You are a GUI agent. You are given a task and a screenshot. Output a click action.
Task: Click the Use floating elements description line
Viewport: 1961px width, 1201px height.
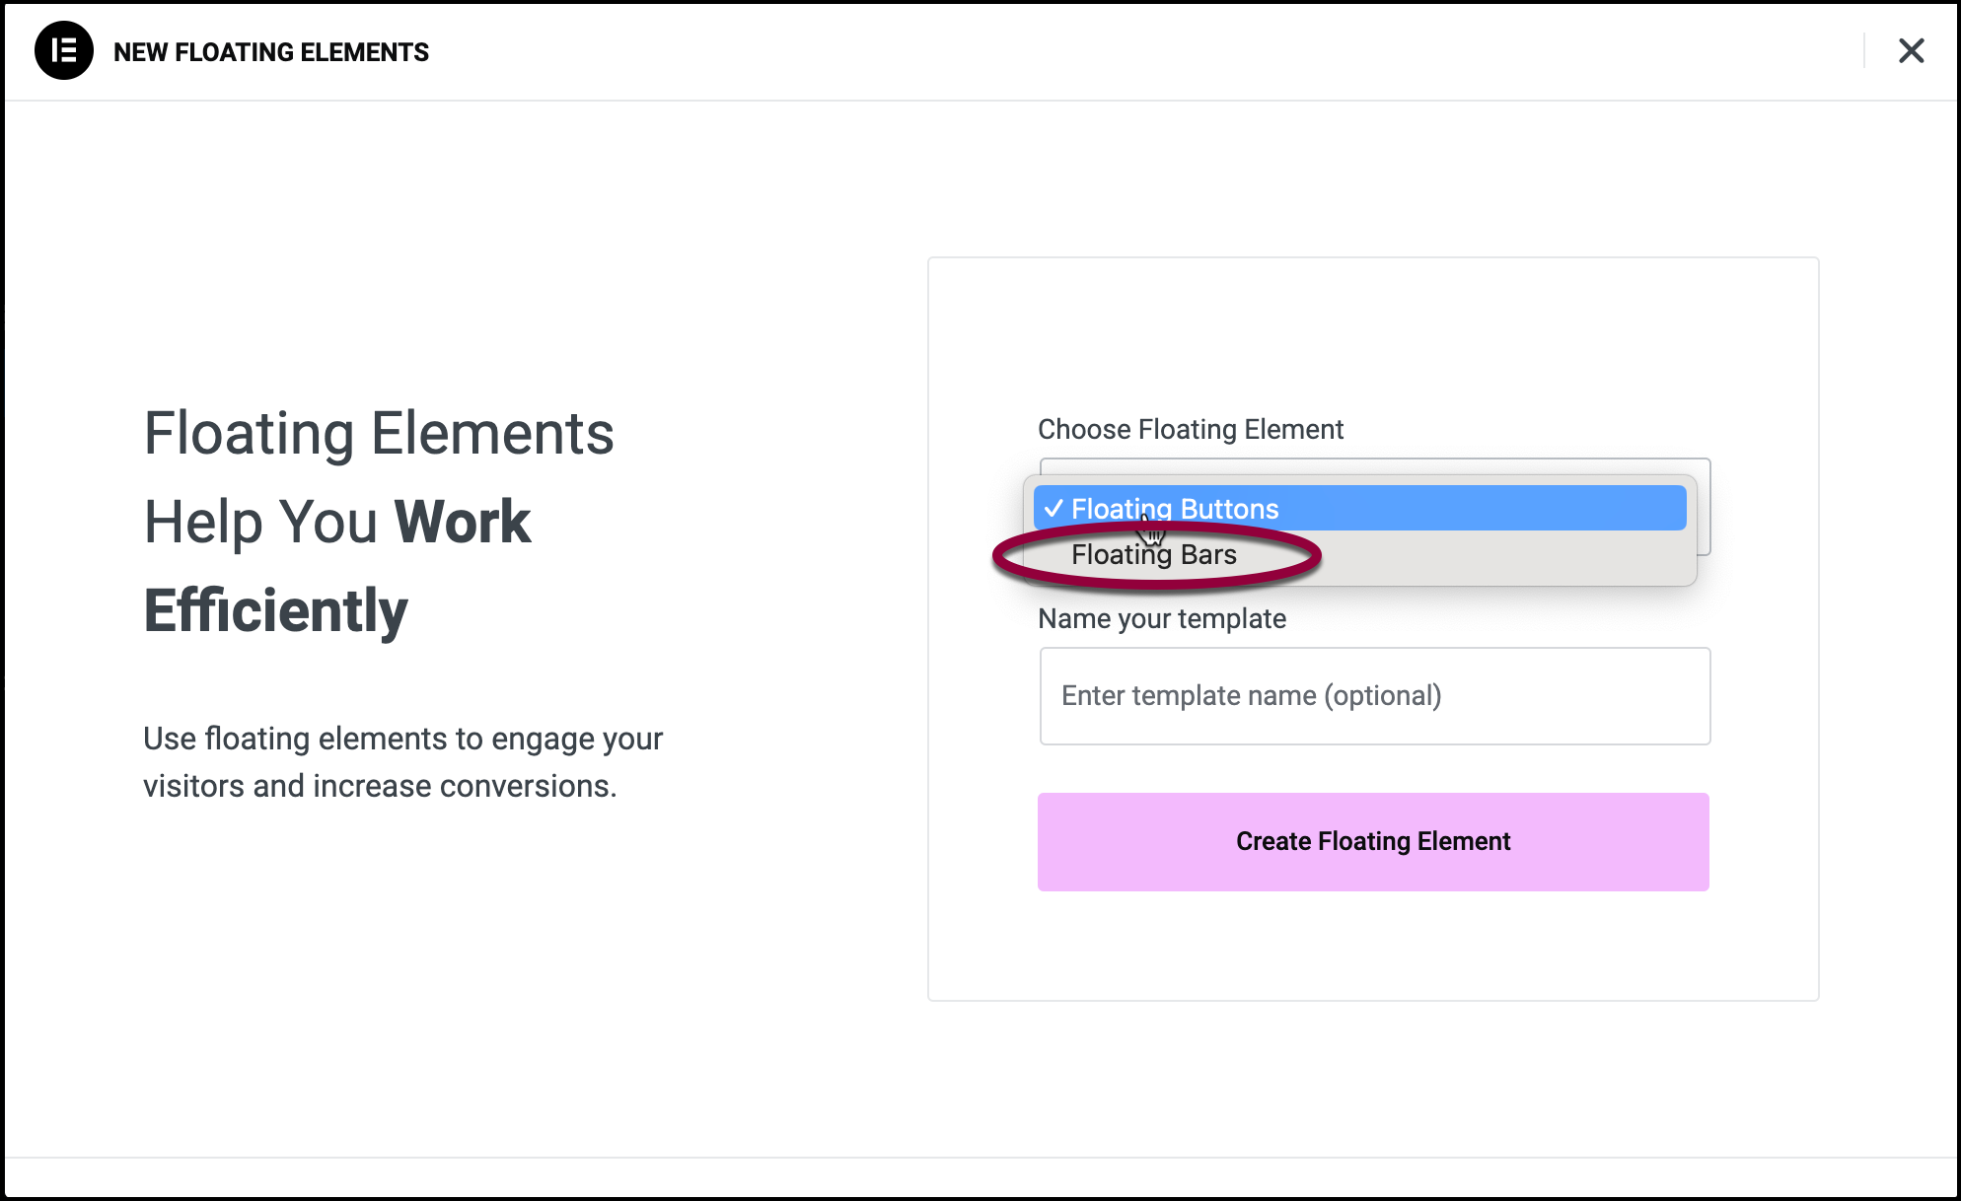[x=402, y=739]
